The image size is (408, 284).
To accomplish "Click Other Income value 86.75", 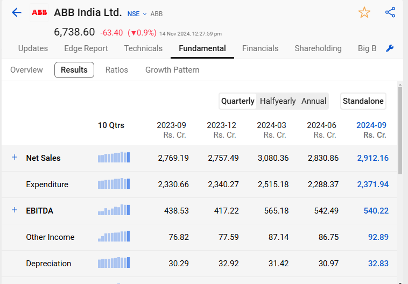I will pyautogui.click(x=329, y=237).
